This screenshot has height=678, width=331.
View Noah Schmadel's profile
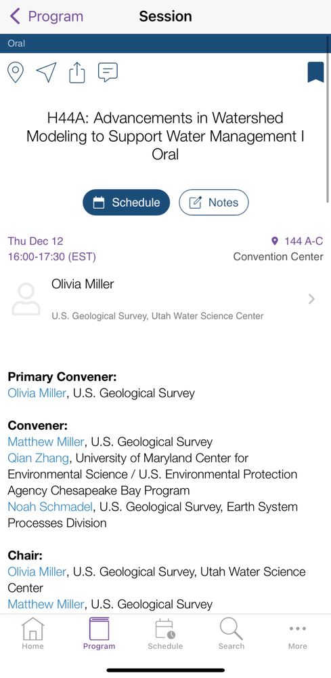[50, 506]
